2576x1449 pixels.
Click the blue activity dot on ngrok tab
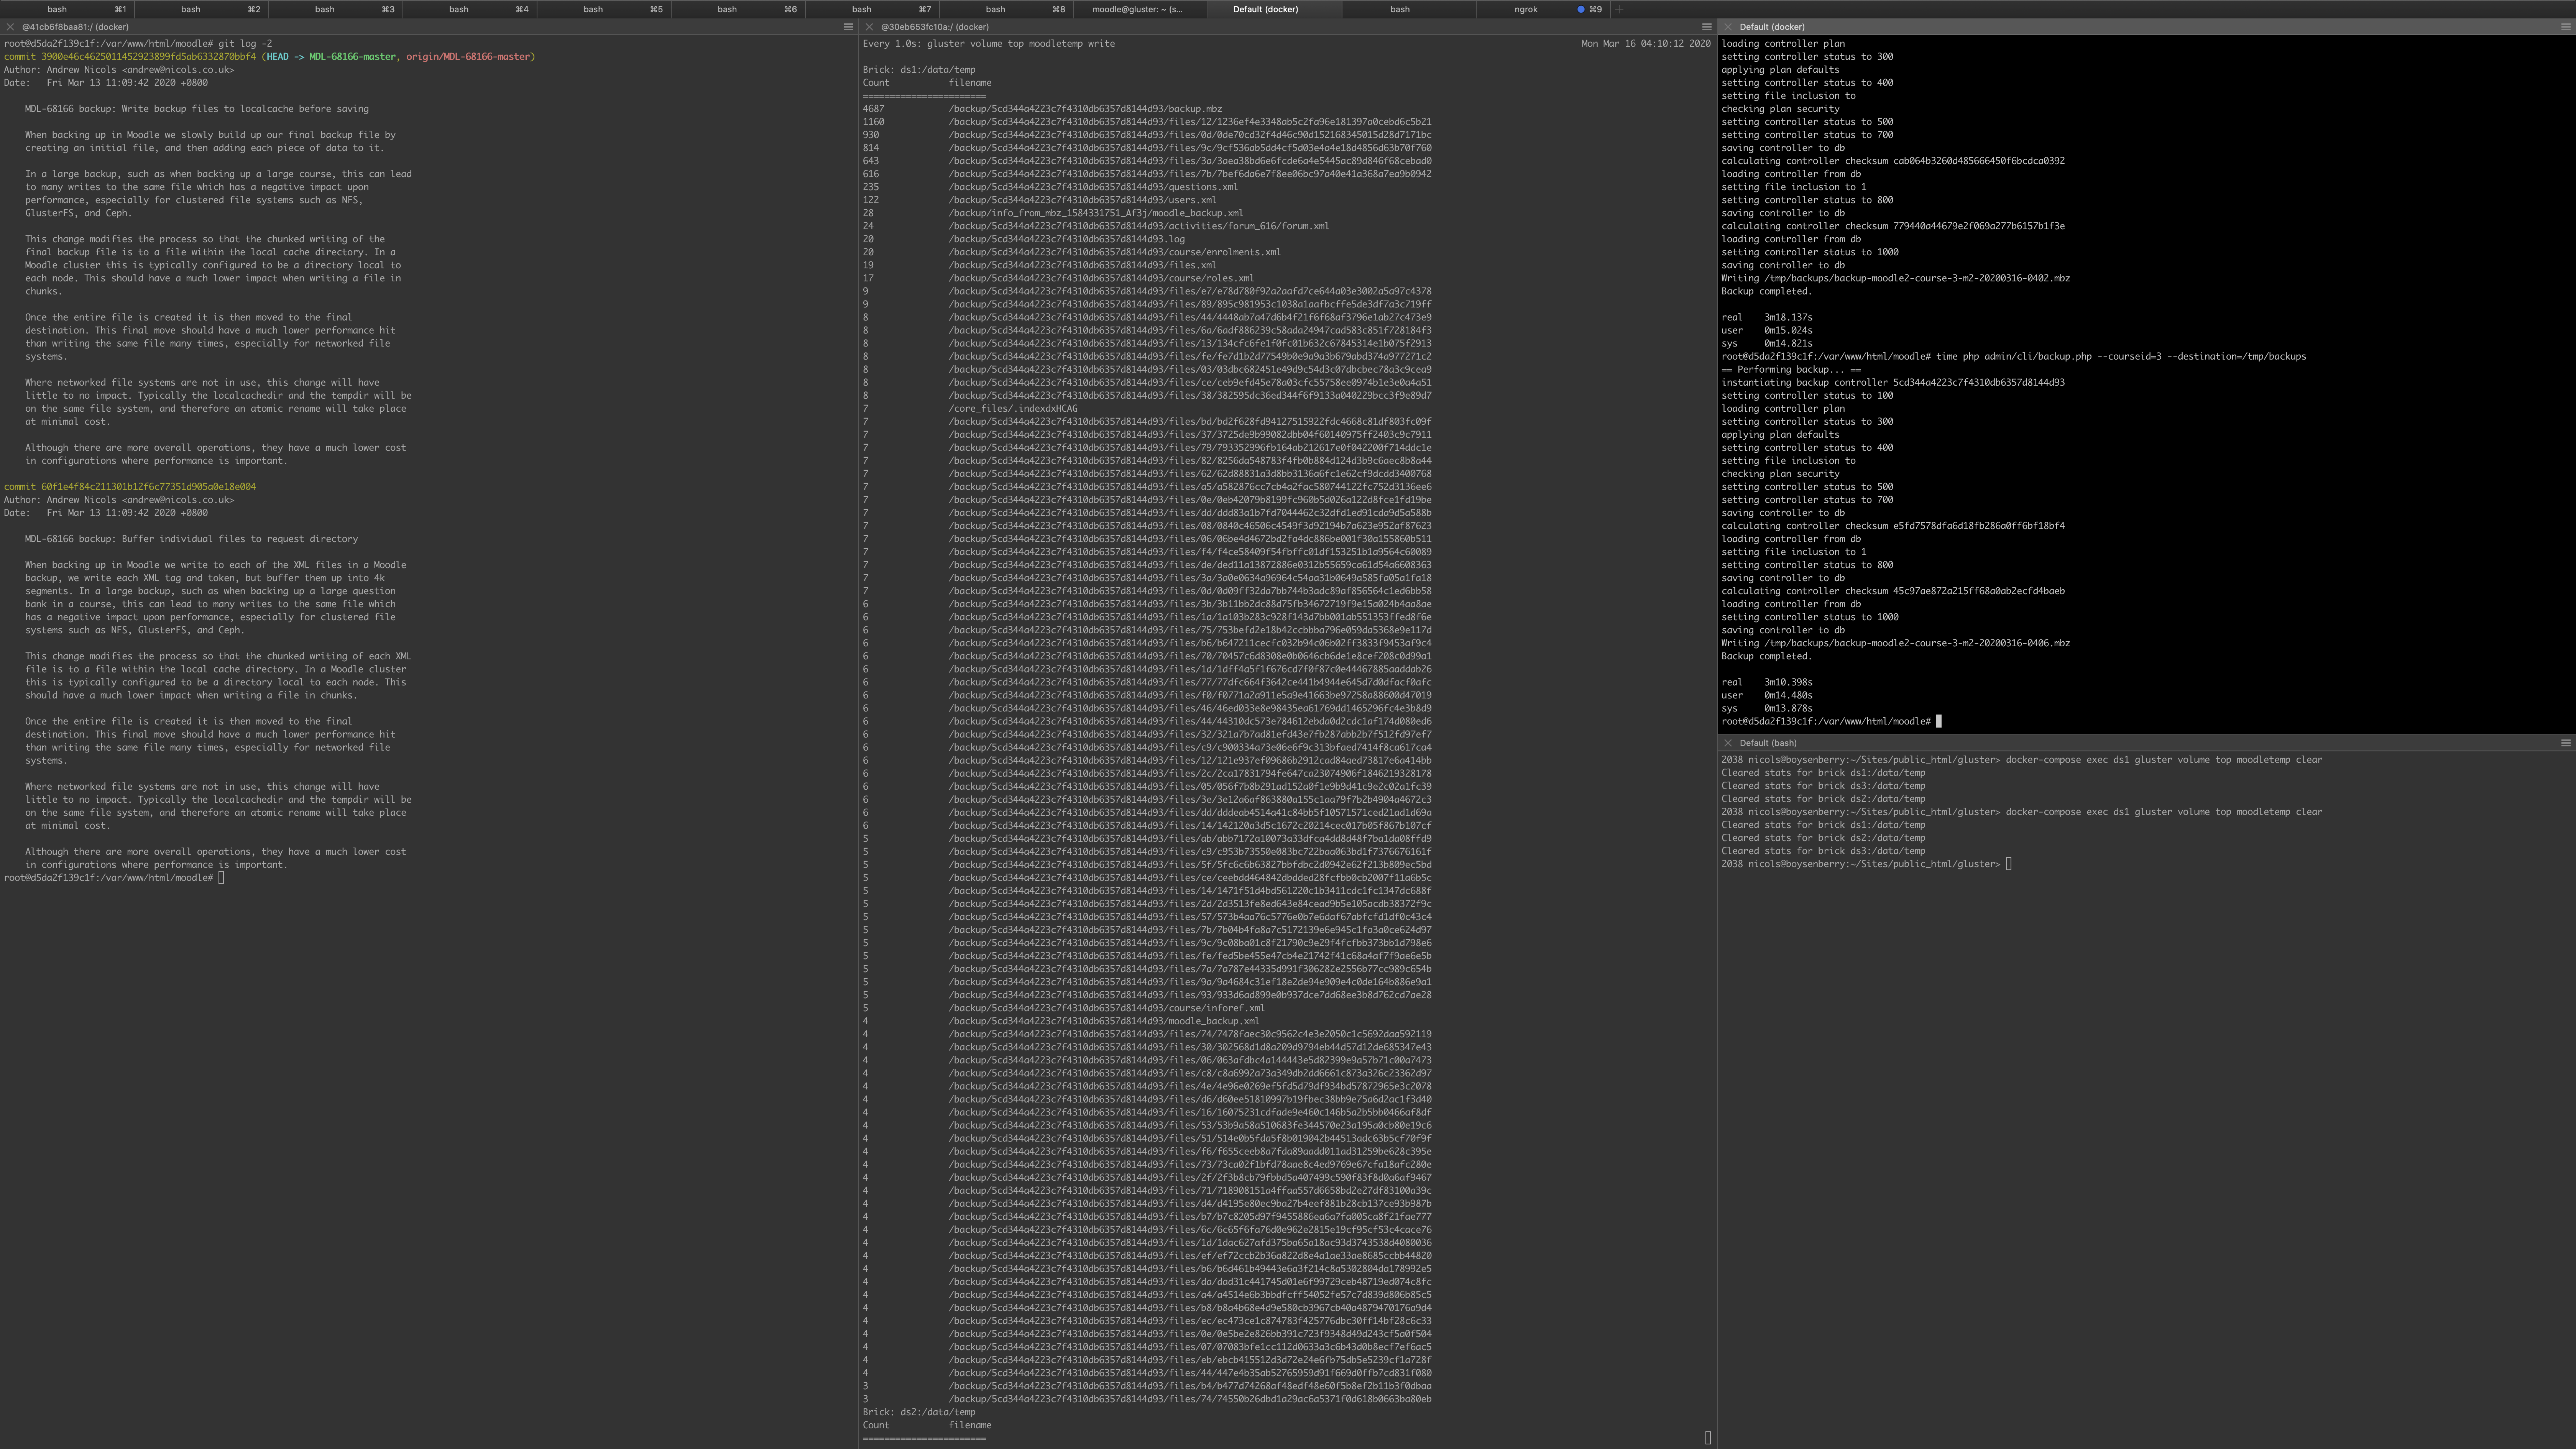click(1580, 9)
